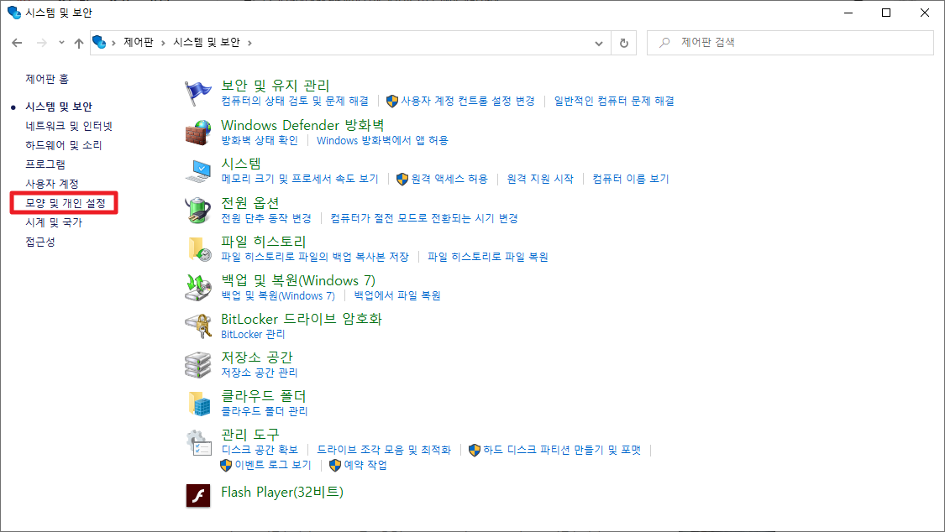Open 접근성 in sidebar
The height and width of the screenshot is (532, 945).
click(x=39, y=242)
